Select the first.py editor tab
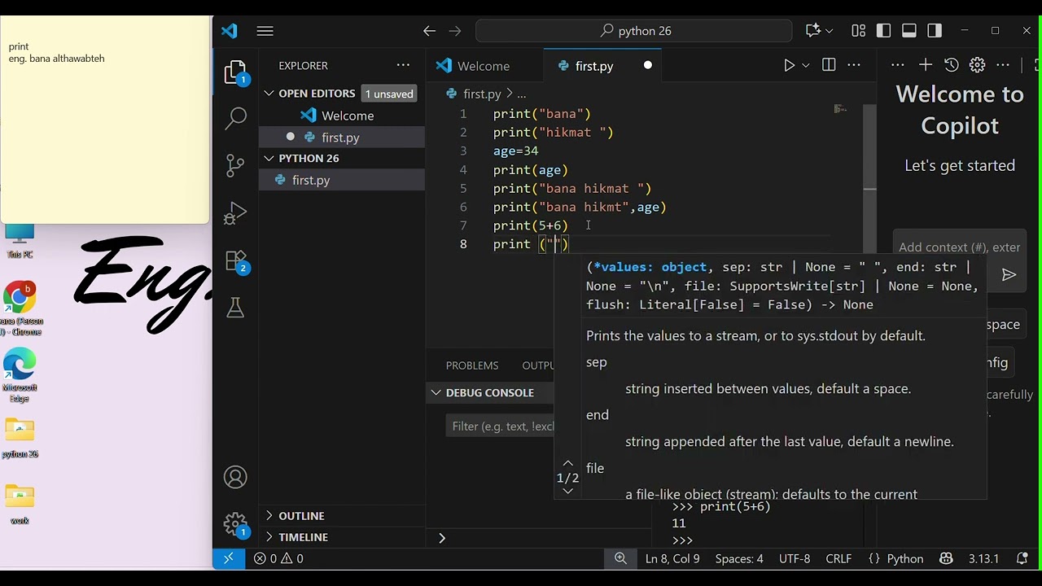This screenshot has width=1042, height=586. click(x=603, y=66)
